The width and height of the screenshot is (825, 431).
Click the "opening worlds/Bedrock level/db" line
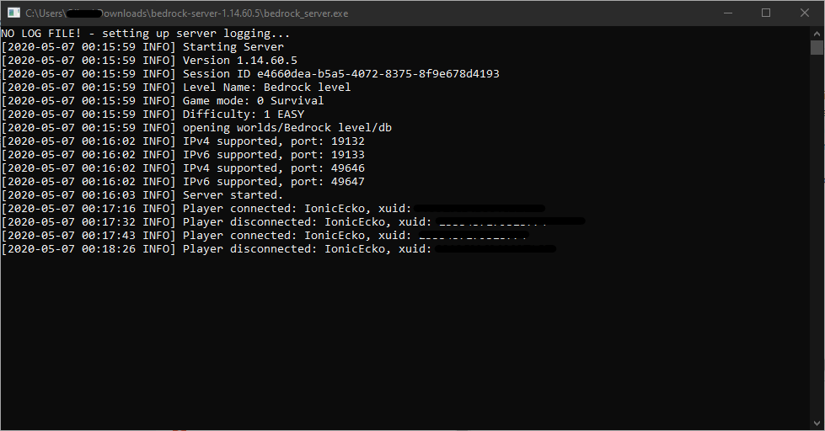pyautogui.click(x=287, y=128)
